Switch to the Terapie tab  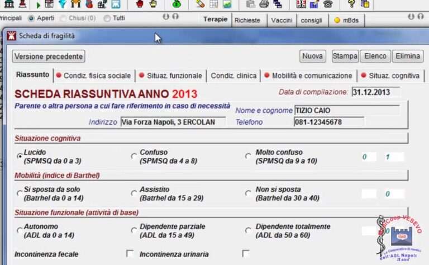point(215,20)
